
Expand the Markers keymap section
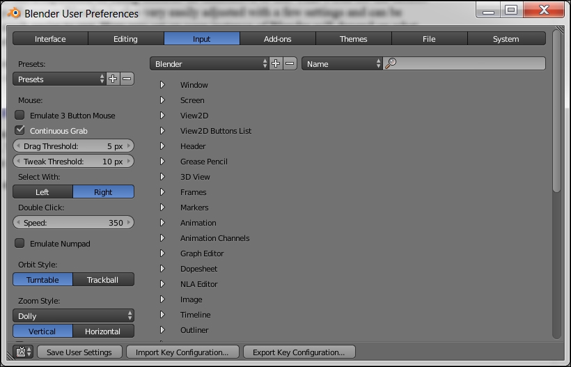click(x=162, y=207)
